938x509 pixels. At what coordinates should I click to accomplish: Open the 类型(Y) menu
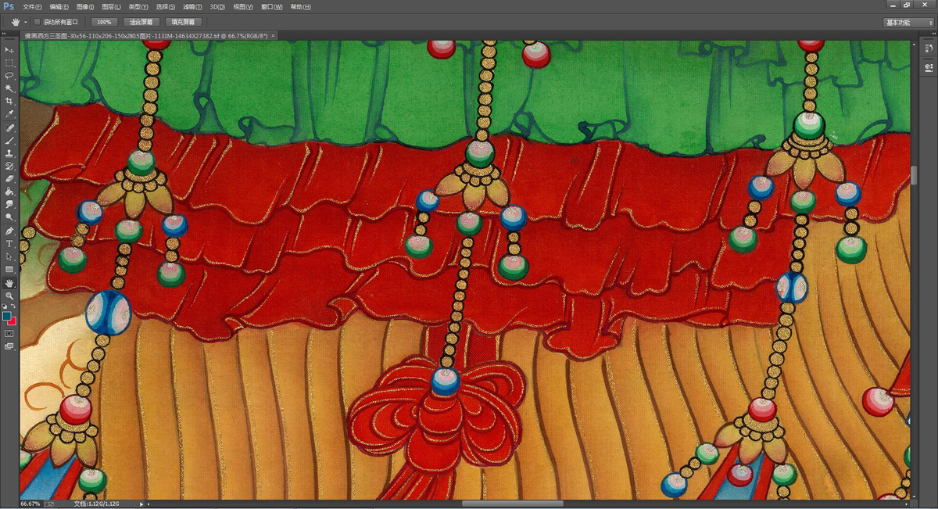tap(138, 6)
